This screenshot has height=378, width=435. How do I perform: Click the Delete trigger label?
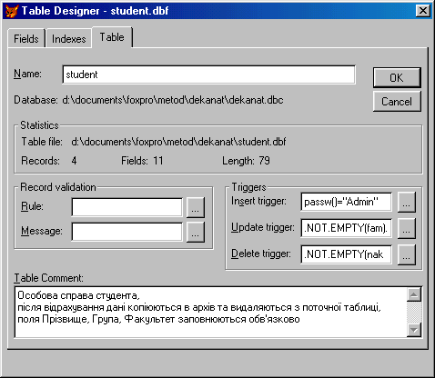261,254
